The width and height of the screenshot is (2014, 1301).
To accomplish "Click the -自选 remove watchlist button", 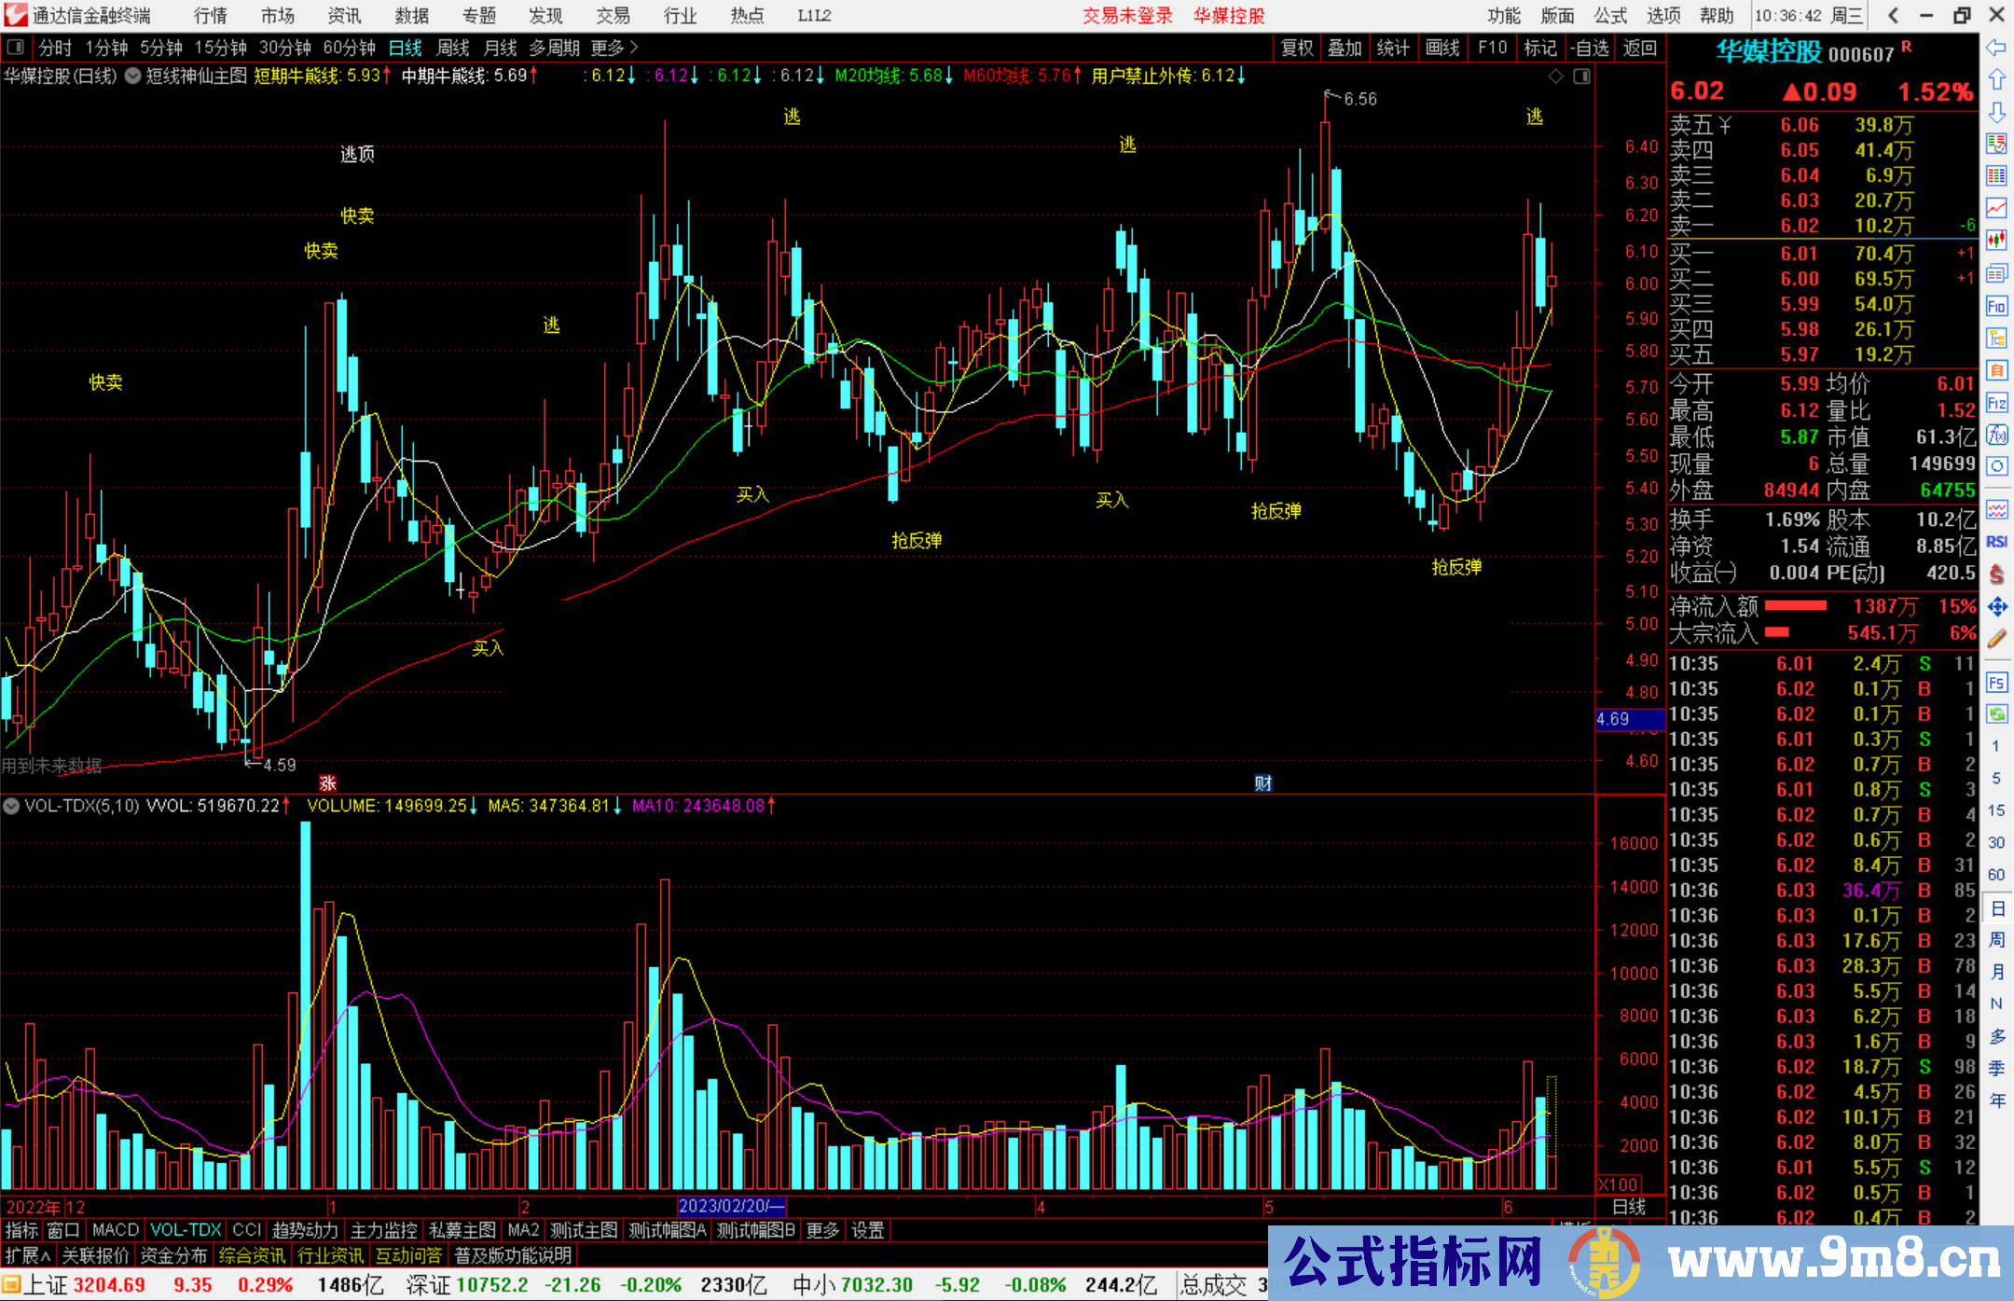I will 1590,48.
